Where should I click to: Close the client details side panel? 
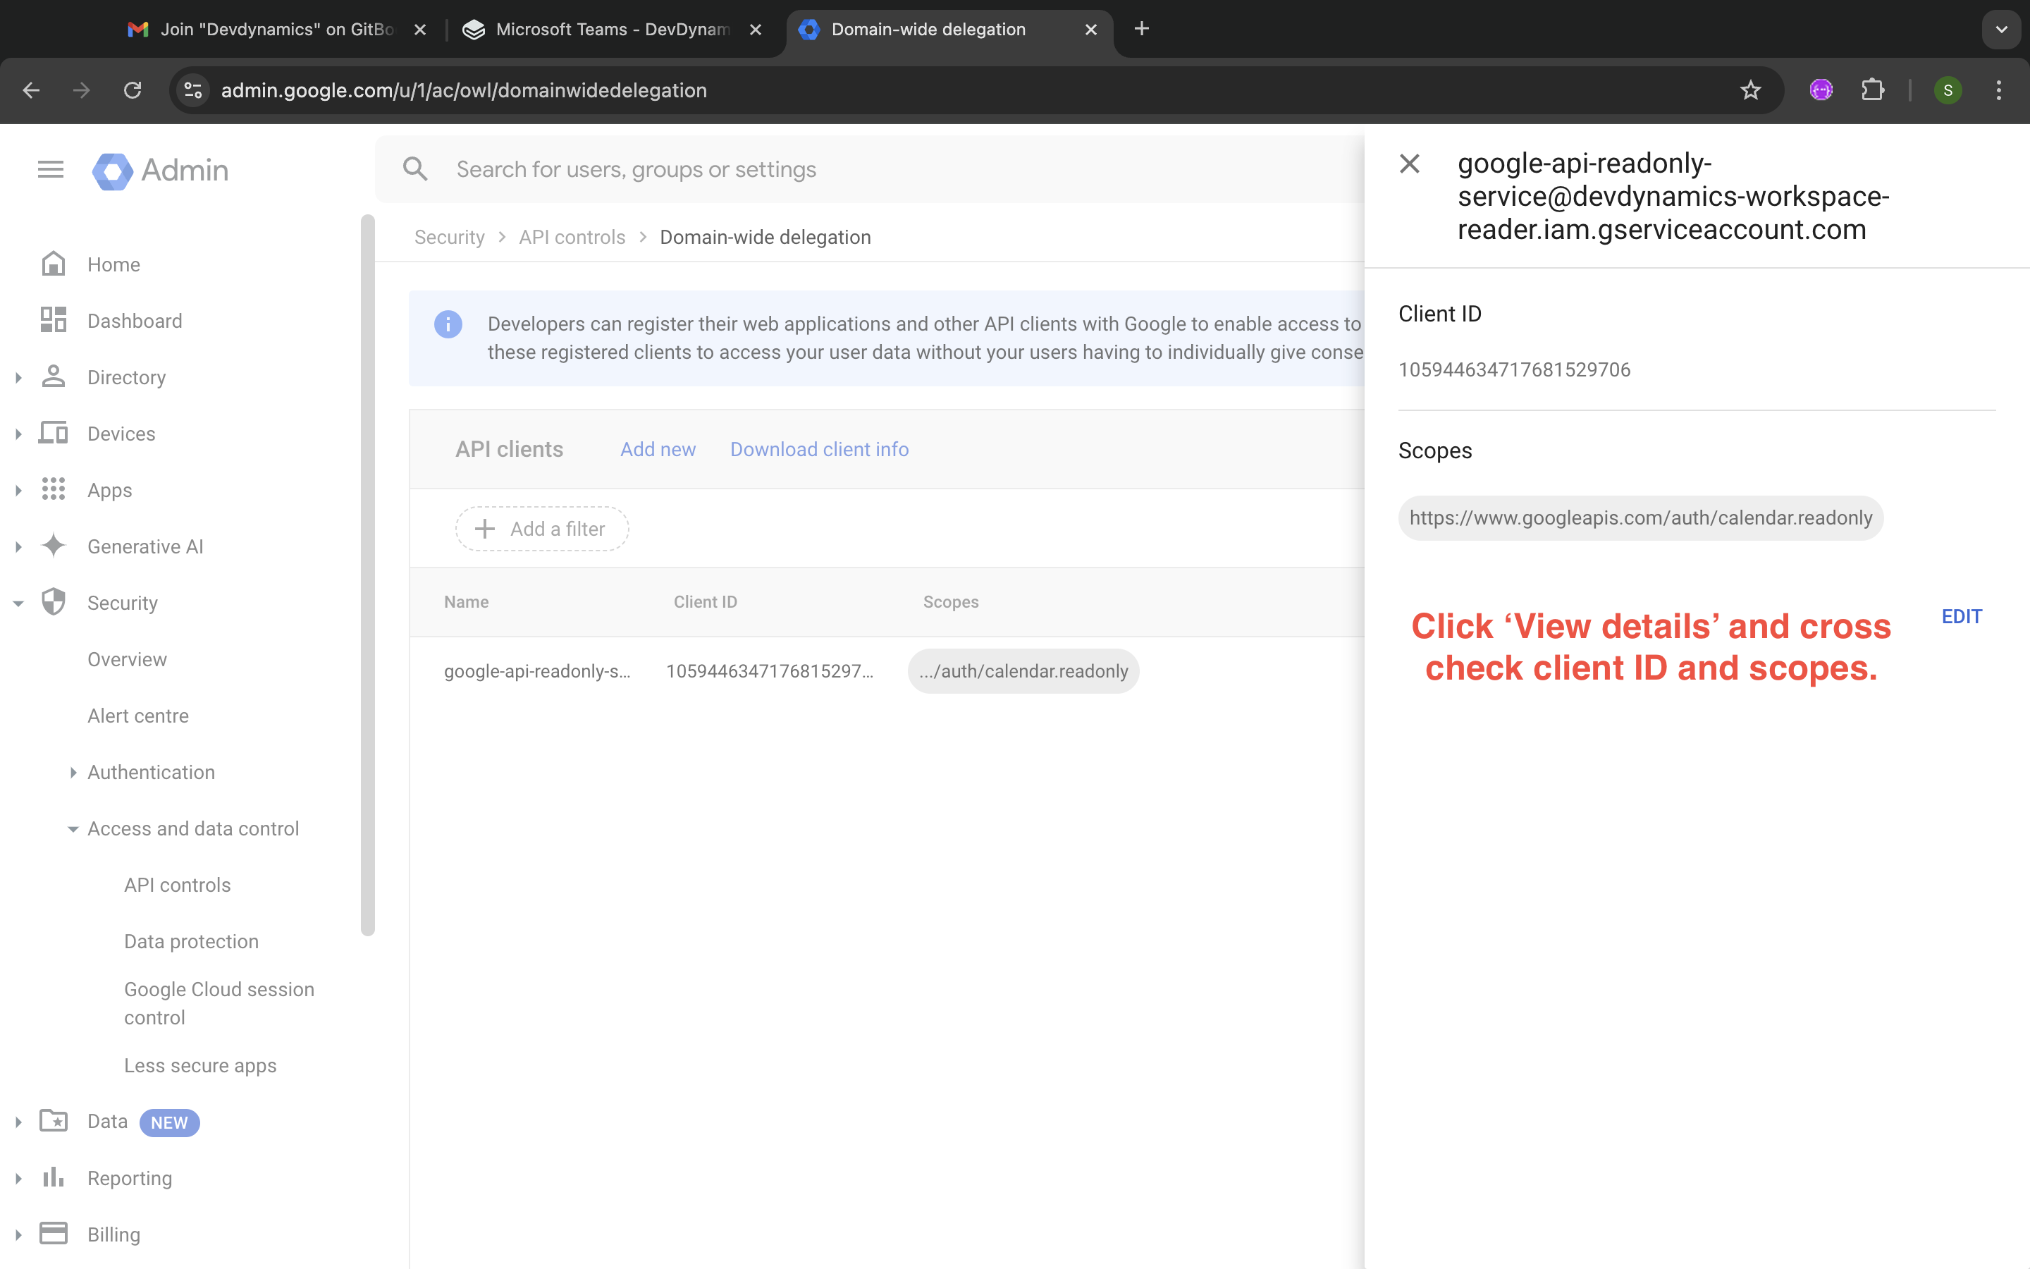tap(1409, 164)
